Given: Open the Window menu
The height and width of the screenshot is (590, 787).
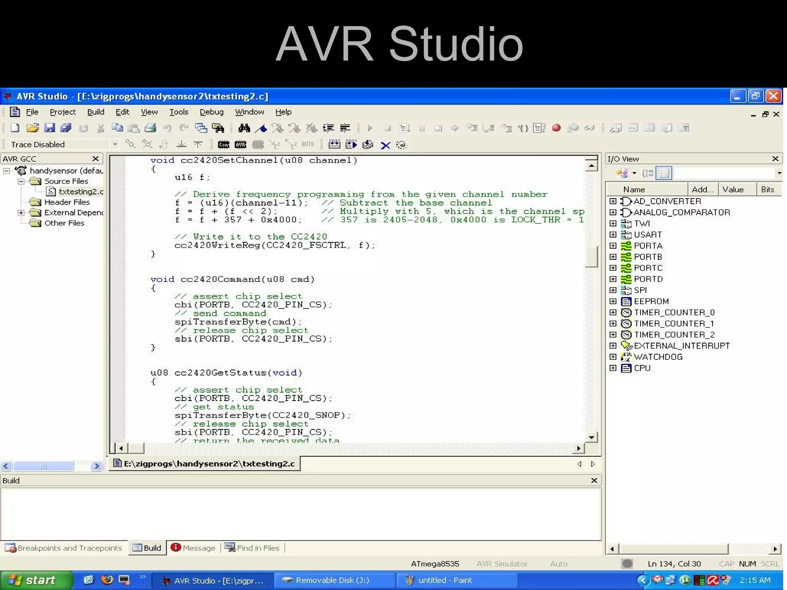Looking at the screenshot, I should 249,112.
